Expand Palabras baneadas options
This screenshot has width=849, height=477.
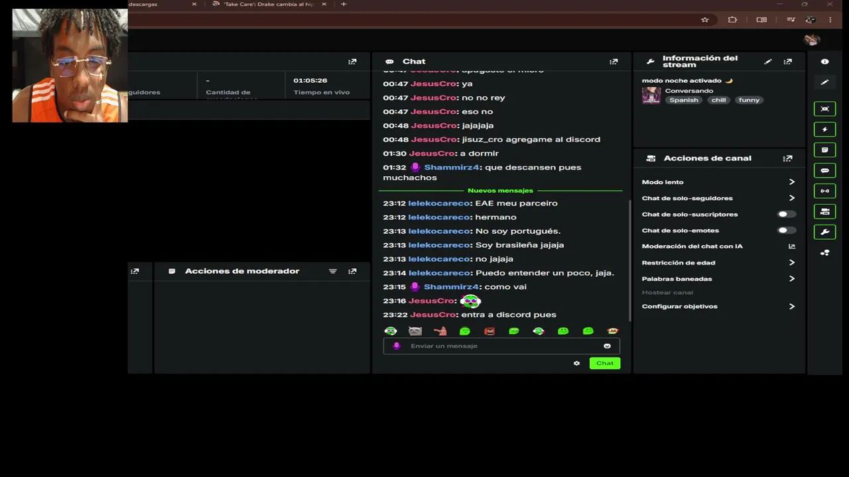791,279
